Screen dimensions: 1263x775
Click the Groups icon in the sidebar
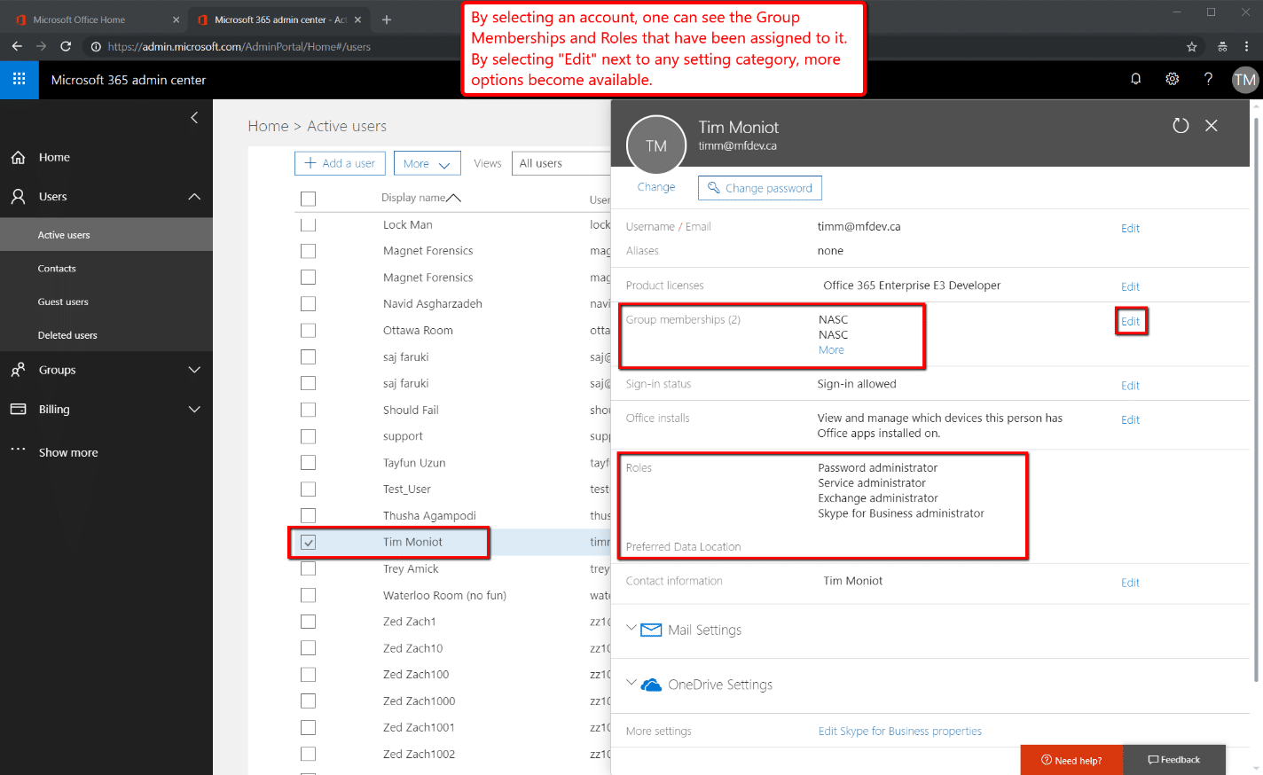click(x=18, y=370)
